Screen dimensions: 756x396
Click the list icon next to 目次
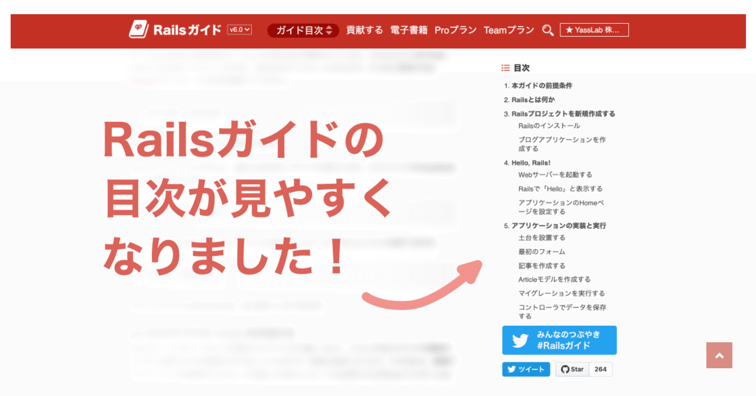pos(505,67)
